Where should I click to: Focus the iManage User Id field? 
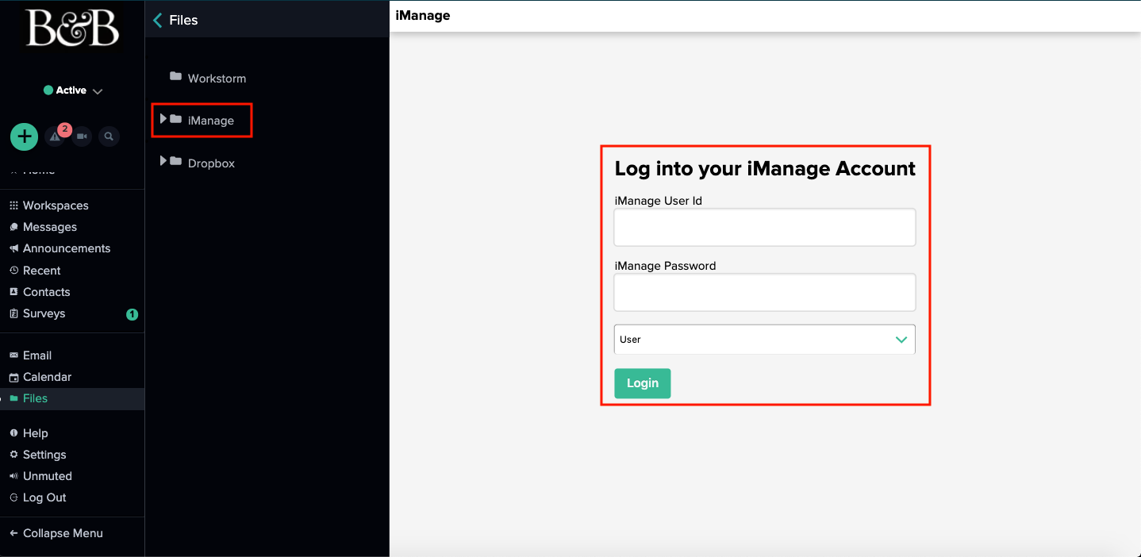pyautogui.click(x=765, y=227)
